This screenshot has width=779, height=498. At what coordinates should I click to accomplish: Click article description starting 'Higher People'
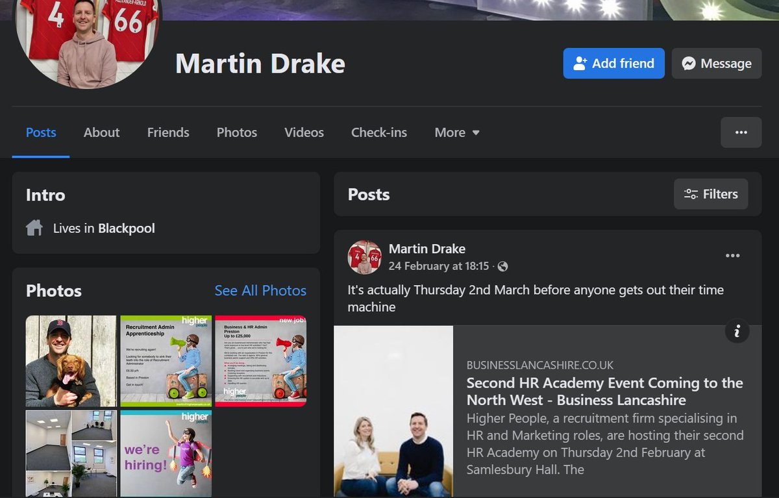pos(605,443)
